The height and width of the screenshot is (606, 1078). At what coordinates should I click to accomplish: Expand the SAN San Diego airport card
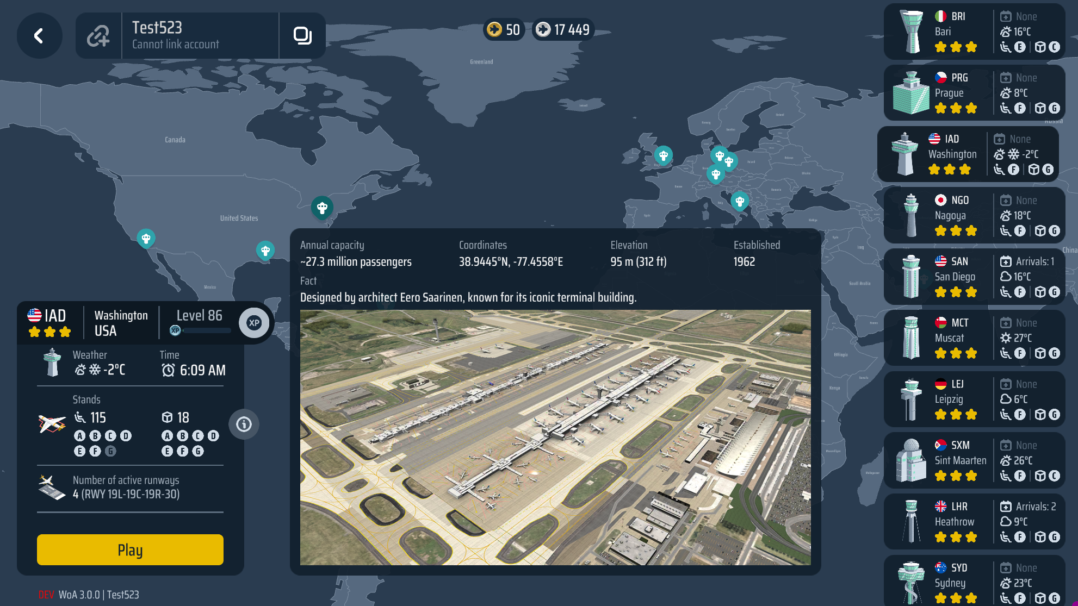pos(974,277)
